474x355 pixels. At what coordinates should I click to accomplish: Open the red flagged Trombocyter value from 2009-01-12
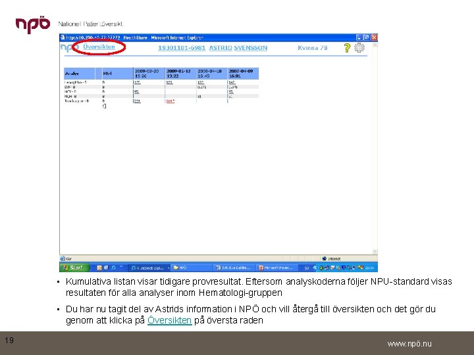tap(171, 101)
